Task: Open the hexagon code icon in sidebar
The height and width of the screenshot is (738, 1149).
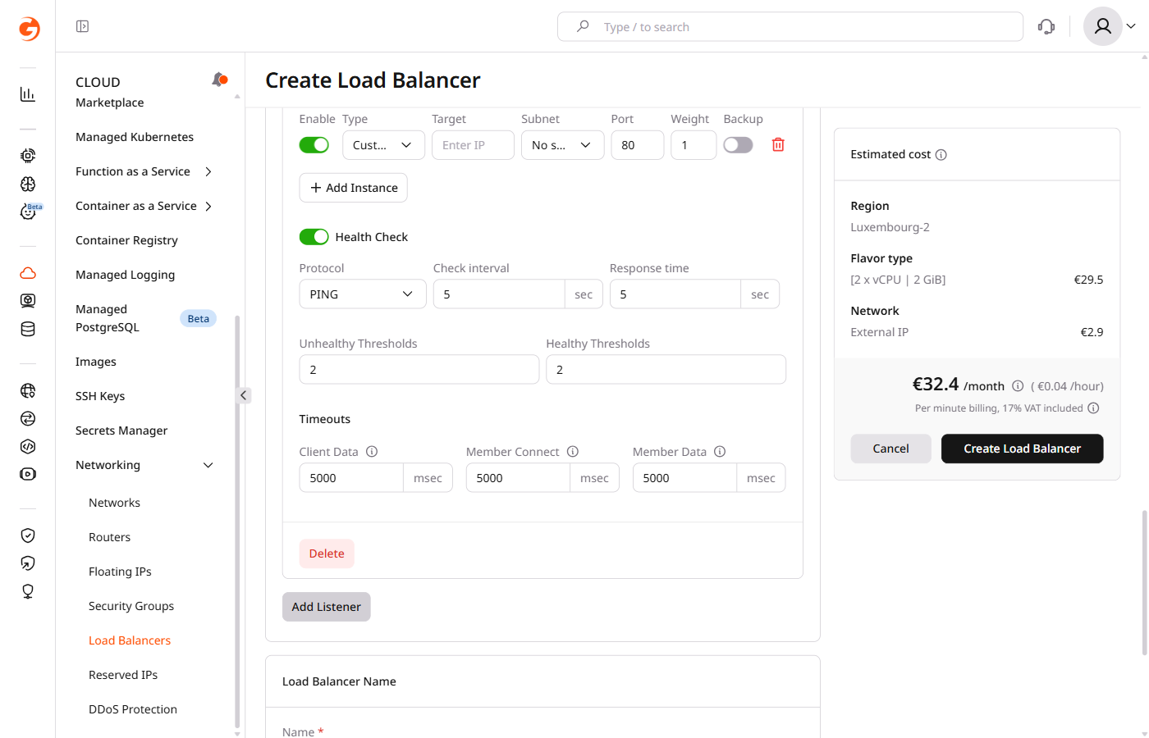Action: (28, 446)
